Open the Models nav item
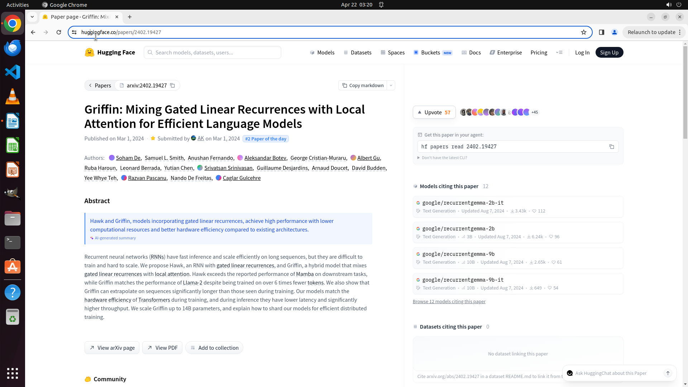Viewport: 688px width, 387px height. (322, 52)
